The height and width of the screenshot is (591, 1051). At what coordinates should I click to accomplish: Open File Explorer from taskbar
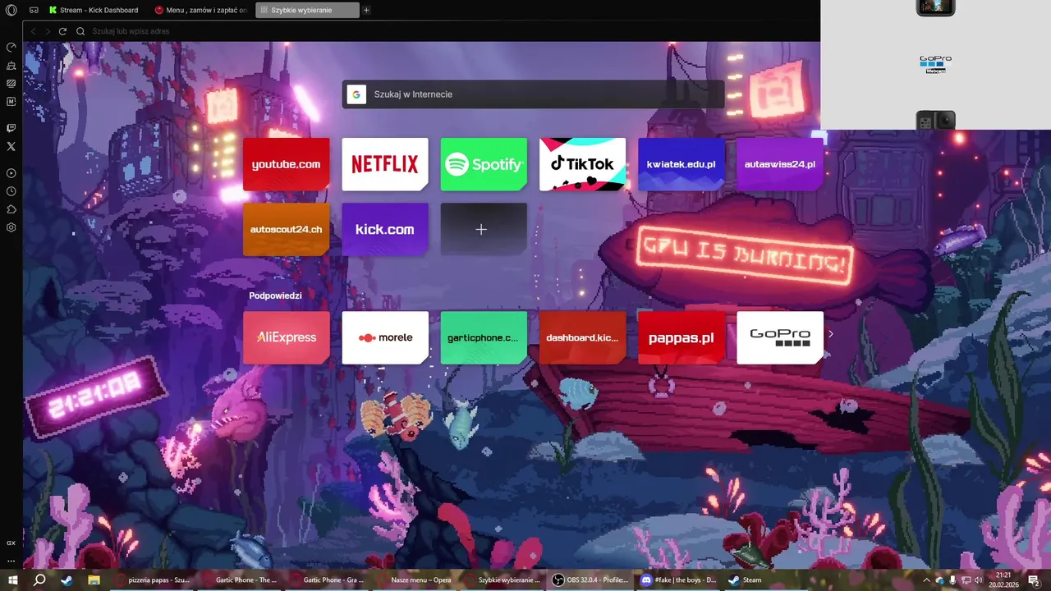pyautogui.click(x=94, y=580)
